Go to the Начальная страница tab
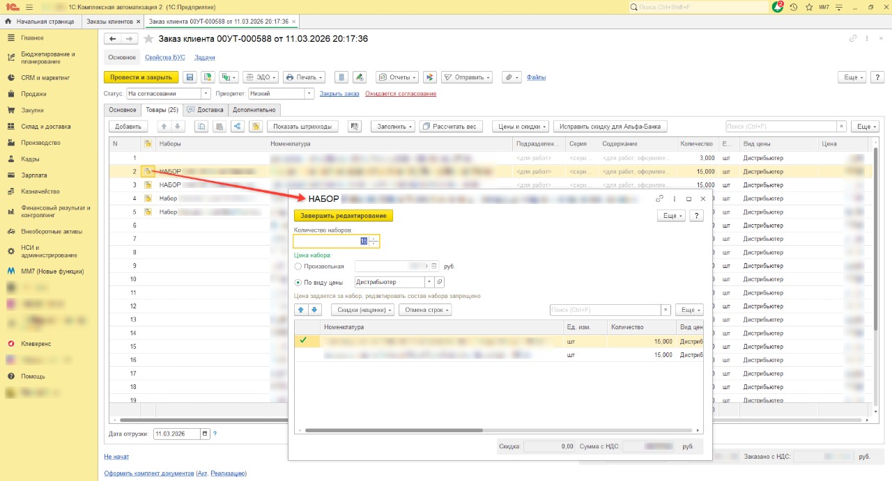The height and width of the screenshot is (481, 892). point(40,22)
